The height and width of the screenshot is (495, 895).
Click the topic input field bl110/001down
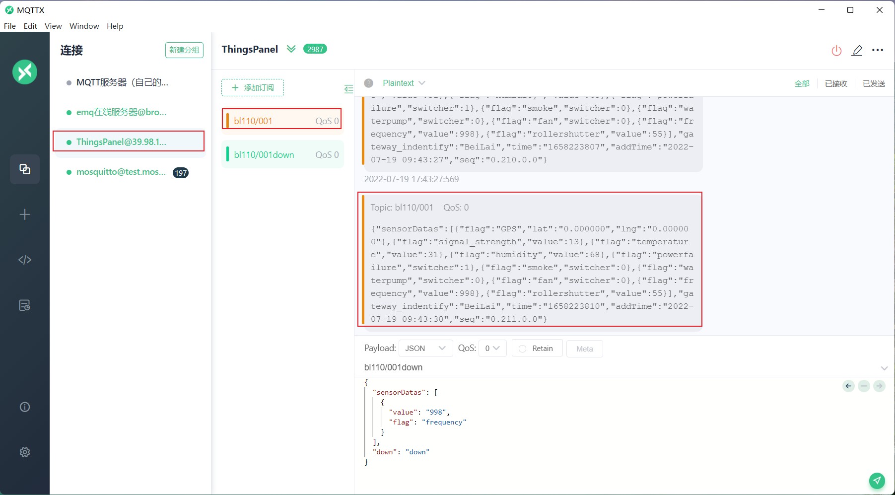pyautogui.click(x=620, y=367)
